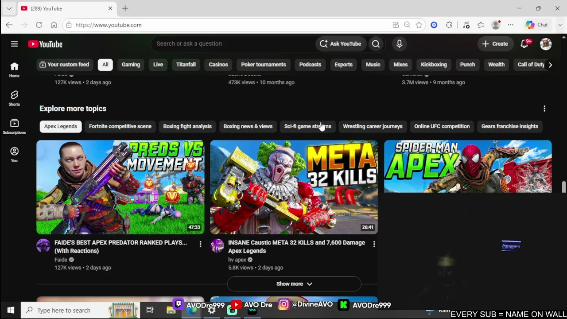Viewport: 567px width, 319px height.
Task: Select the Boxing fight analysis topic
Action: click(x=187, y=126)
